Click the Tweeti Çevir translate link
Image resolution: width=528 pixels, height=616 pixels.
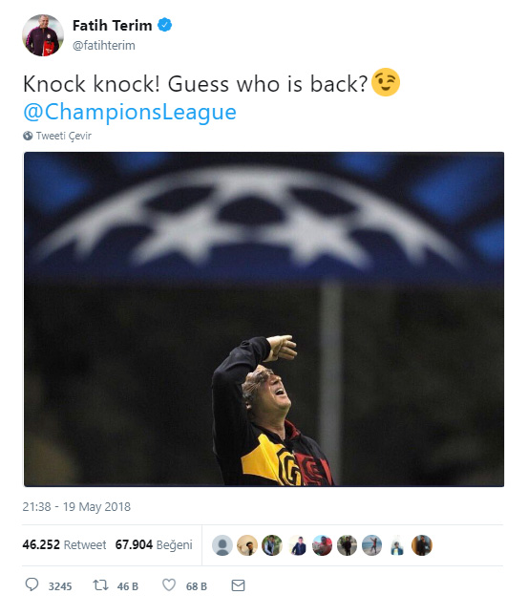64,136
